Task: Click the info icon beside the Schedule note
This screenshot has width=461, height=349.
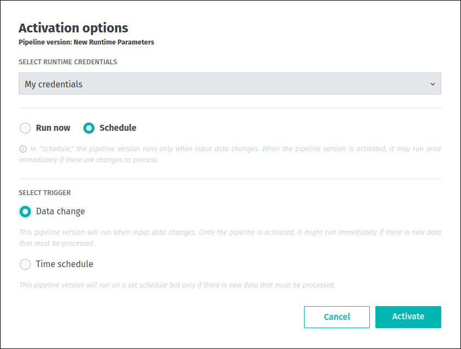Action: pyautogui.click(x=23, y=149)
